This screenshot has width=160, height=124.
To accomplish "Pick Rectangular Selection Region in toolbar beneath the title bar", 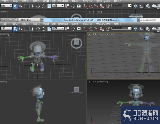I will pyautogui.click(x=26, y=29).
